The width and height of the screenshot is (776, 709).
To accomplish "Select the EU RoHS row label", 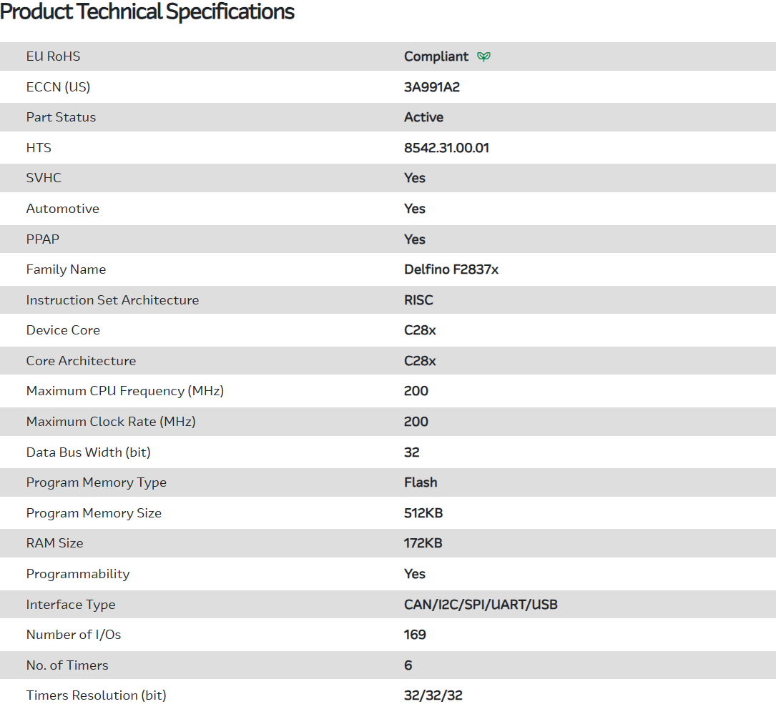I will click(x=53, y=56).
